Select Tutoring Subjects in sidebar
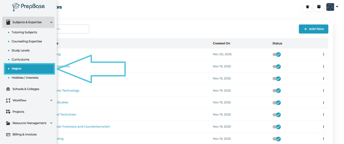Viewport: 344px width, 144px height. [x=24, y=32]
